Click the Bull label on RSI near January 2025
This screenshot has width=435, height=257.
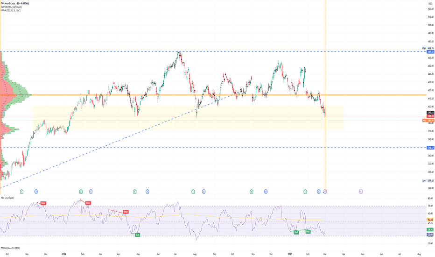(x=296, y=232)
